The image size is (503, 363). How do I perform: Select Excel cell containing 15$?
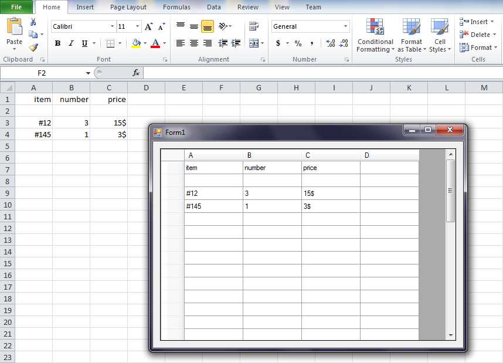click(x=108, y=123)
